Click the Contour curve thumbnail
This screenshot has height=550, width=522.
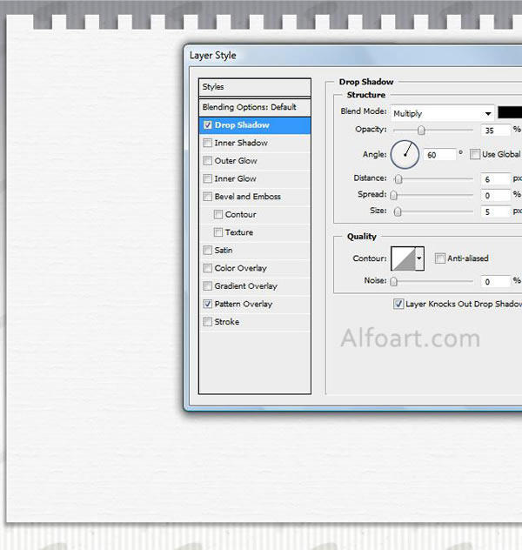[404, 258]
